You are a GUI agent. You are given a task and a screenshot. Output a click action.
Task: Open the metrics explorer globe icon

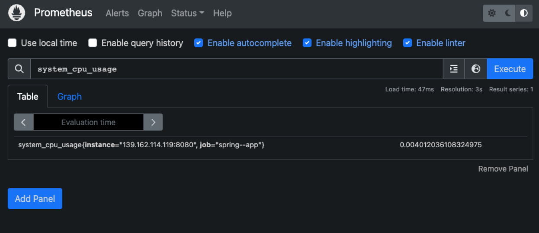(x=476, y=69)
